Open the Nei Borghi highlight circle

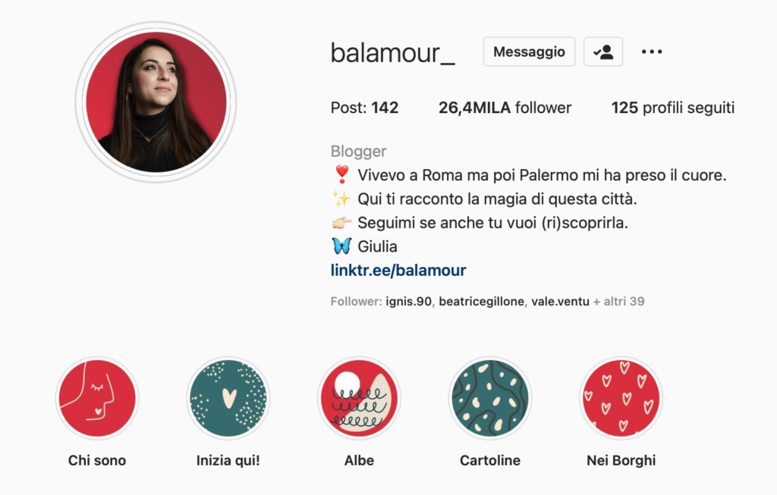click(x=621, y=398)
